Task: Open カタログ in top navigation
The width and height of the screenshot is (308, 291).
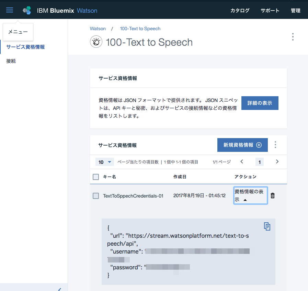Action: (240, 11)
